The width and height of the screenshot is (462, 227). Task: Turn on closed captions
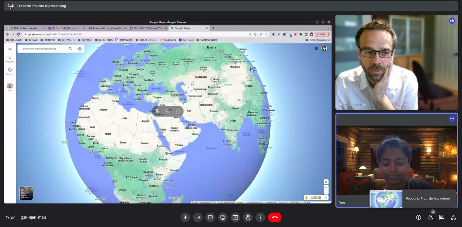coord(210,217)
